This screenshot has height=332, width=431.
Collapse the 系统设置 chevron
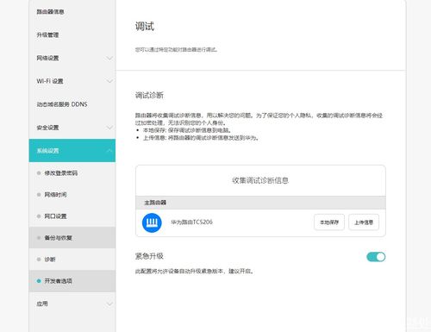(x=109, y=150)
